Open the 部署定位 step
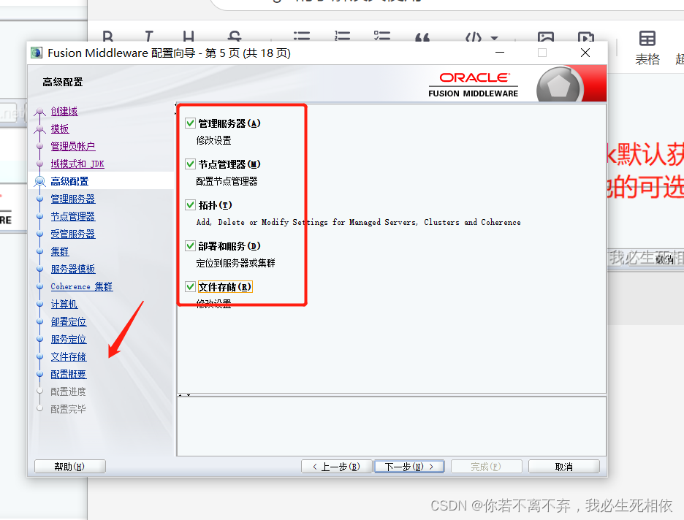This screenshot has width=684, height=520. tap(69, 321)
